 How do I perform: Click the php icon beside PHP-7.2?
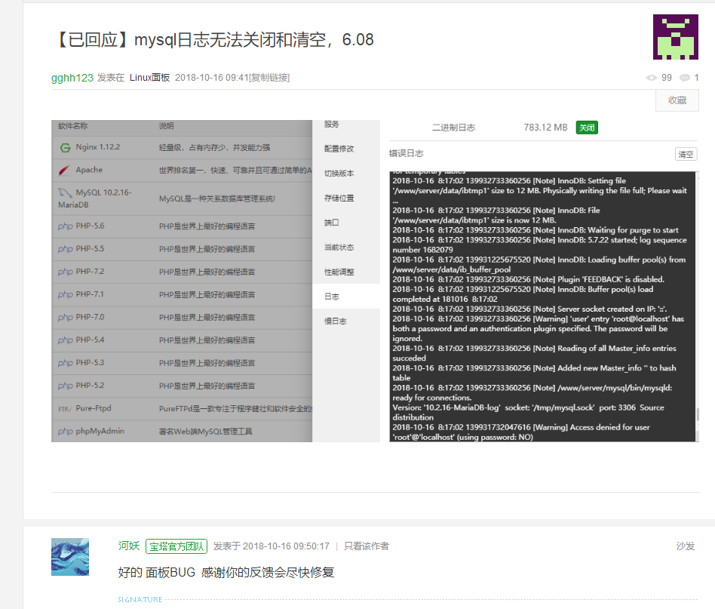point(65,272)
